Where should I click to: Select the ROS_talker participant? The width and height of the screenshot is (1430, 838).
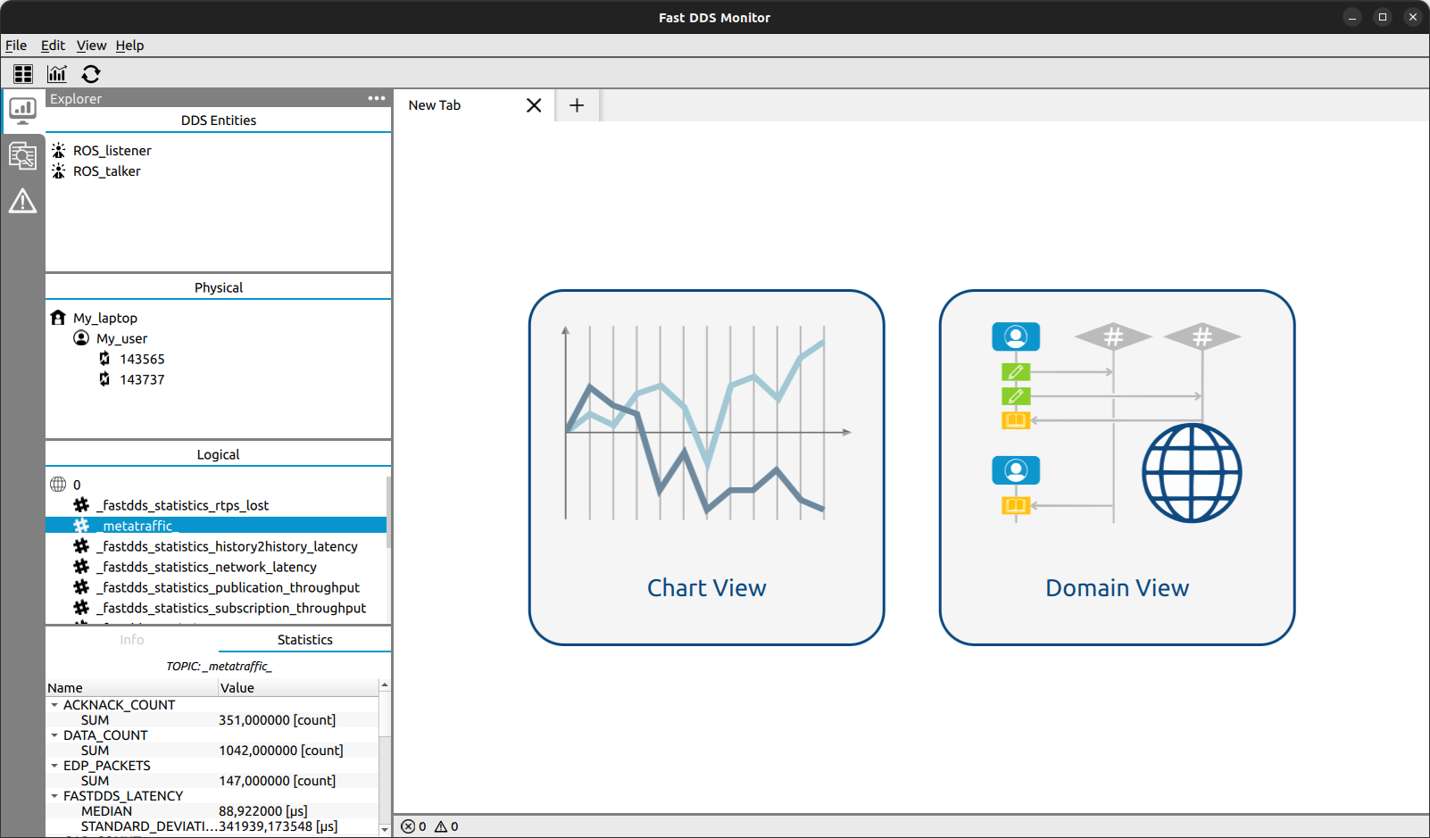point(106,171)
